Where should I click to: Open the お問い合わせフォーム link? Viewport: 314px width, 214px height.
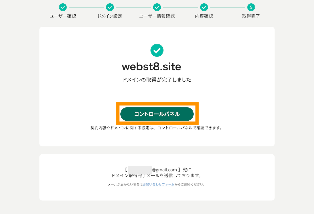point(159,184)
